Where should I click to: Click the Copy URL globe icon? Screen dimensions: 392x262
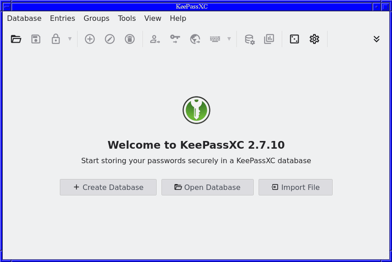coord(195,39)
